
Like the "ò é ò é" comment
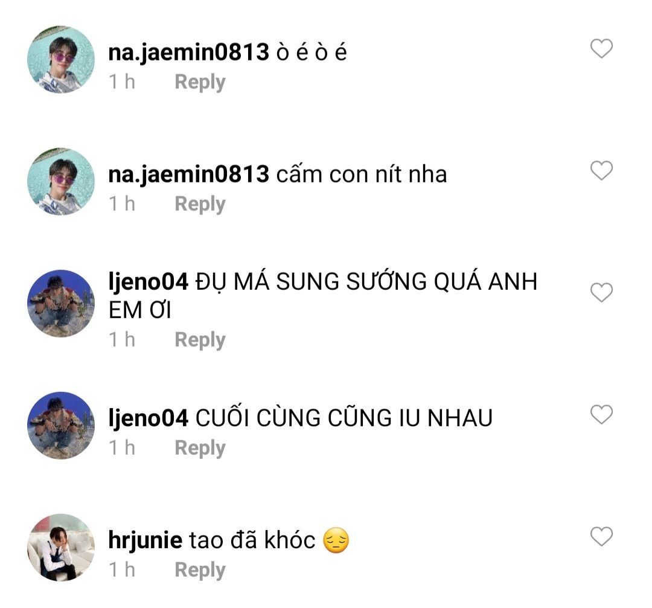(x=601, y=49)
